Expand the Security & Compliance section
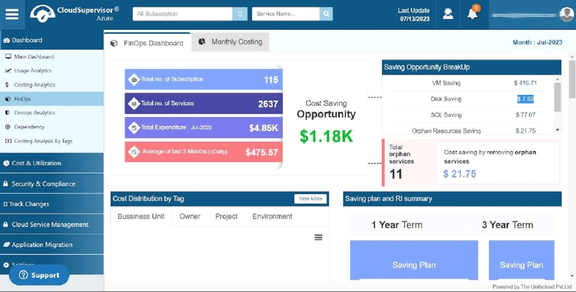This screenshot has width=576, height=292. click(x=52, y=184)
